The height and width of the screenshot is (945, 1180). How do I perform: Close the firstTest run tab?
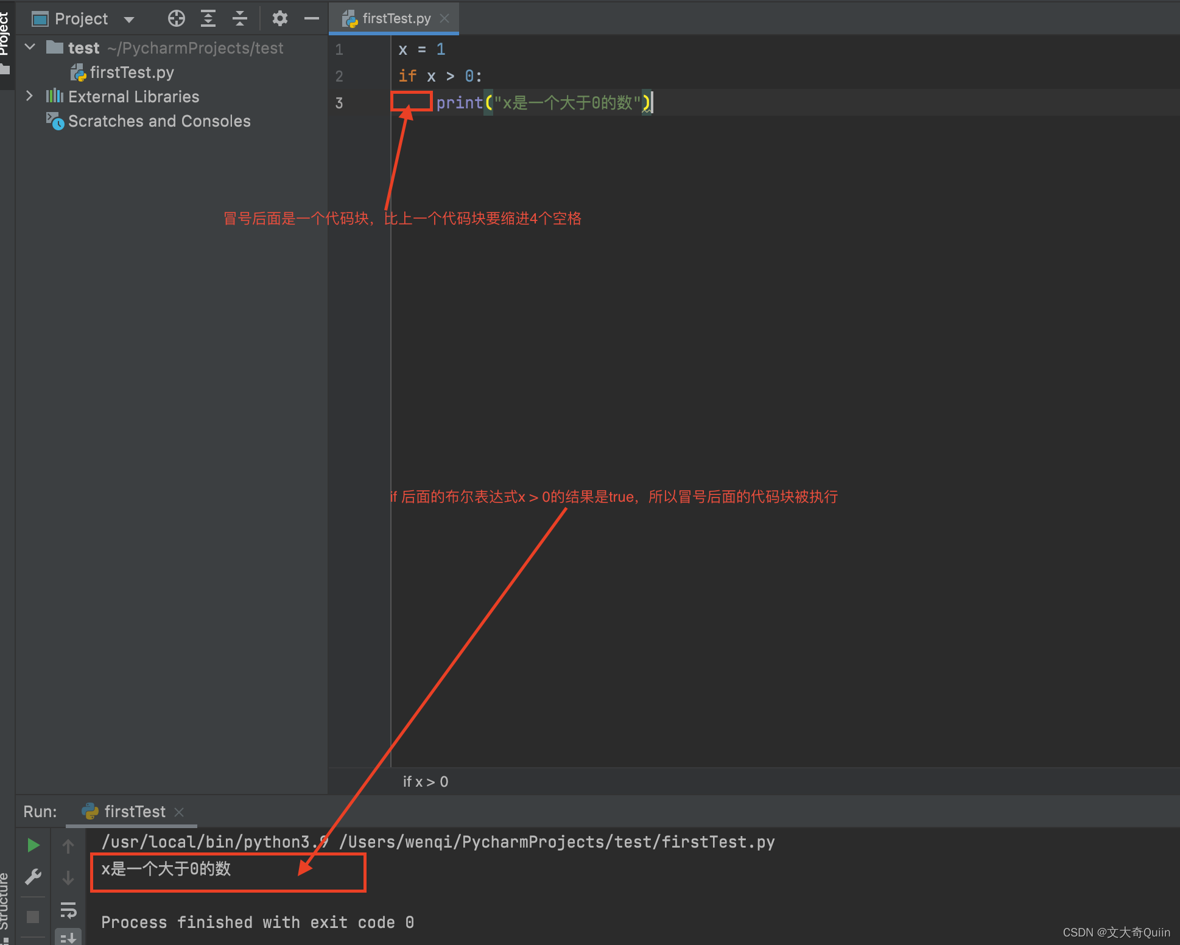[x=179, y=812]
